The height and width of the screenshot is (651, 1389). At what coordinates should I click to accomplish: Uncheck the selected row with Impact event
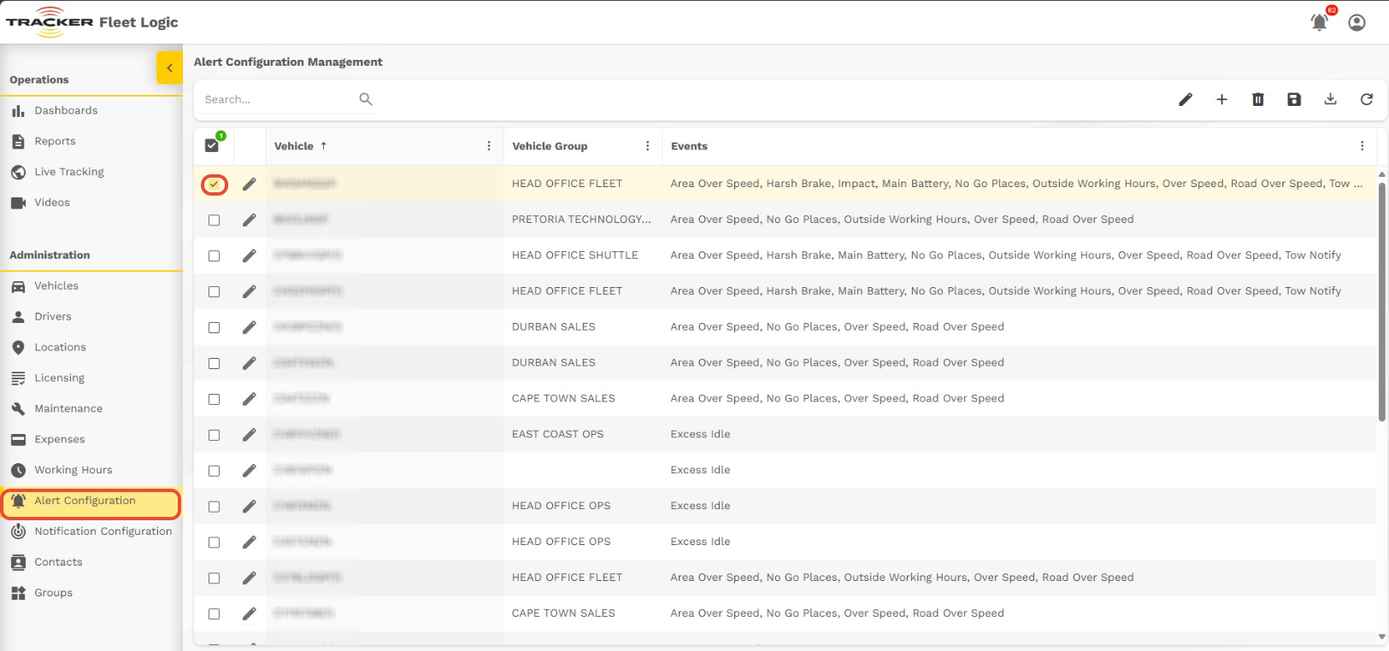click(x=214, y=184)
